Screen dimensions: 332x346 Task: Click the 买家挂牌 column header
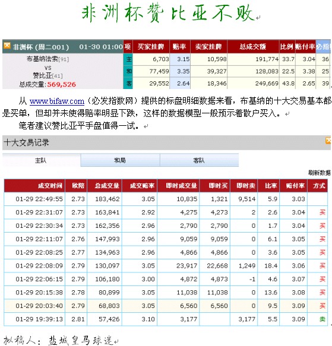click(151, 46)
